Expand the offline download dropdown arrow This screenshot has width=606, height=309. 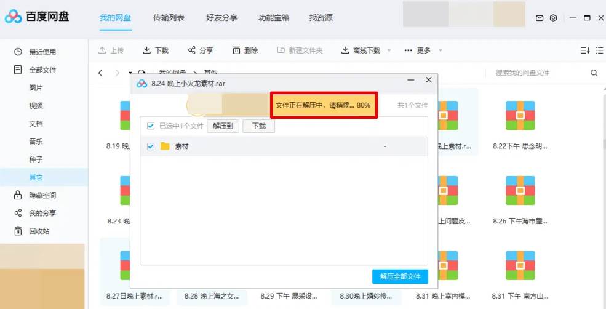[x=389, y=50]
